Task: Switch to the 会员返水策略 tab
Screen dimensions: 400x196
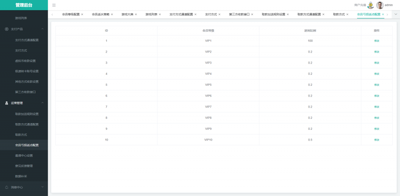Action: point(100,14)
